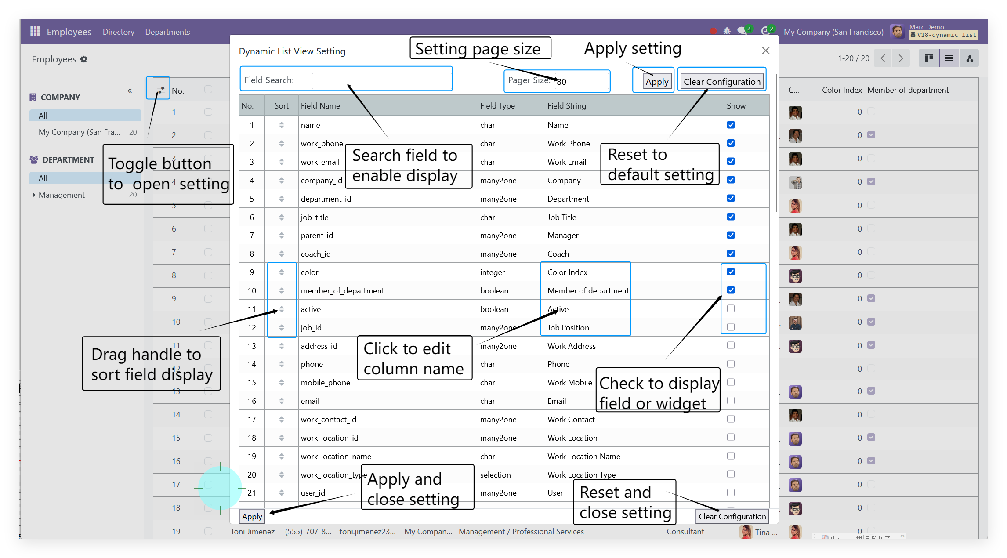Check Show for the Work Contact field
Screen dimensions: 1007x558
[731, 419]
